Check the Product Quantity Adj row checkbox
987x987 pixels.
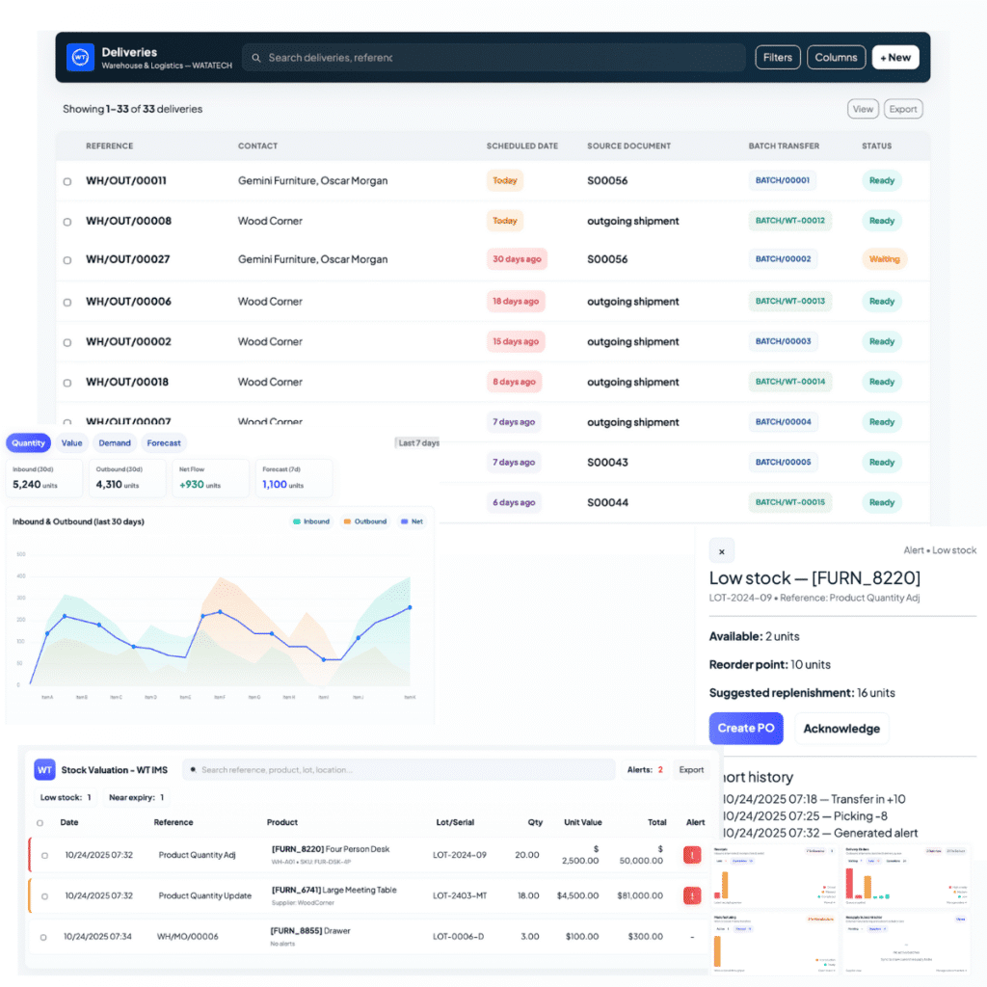[x=44, y=855]
